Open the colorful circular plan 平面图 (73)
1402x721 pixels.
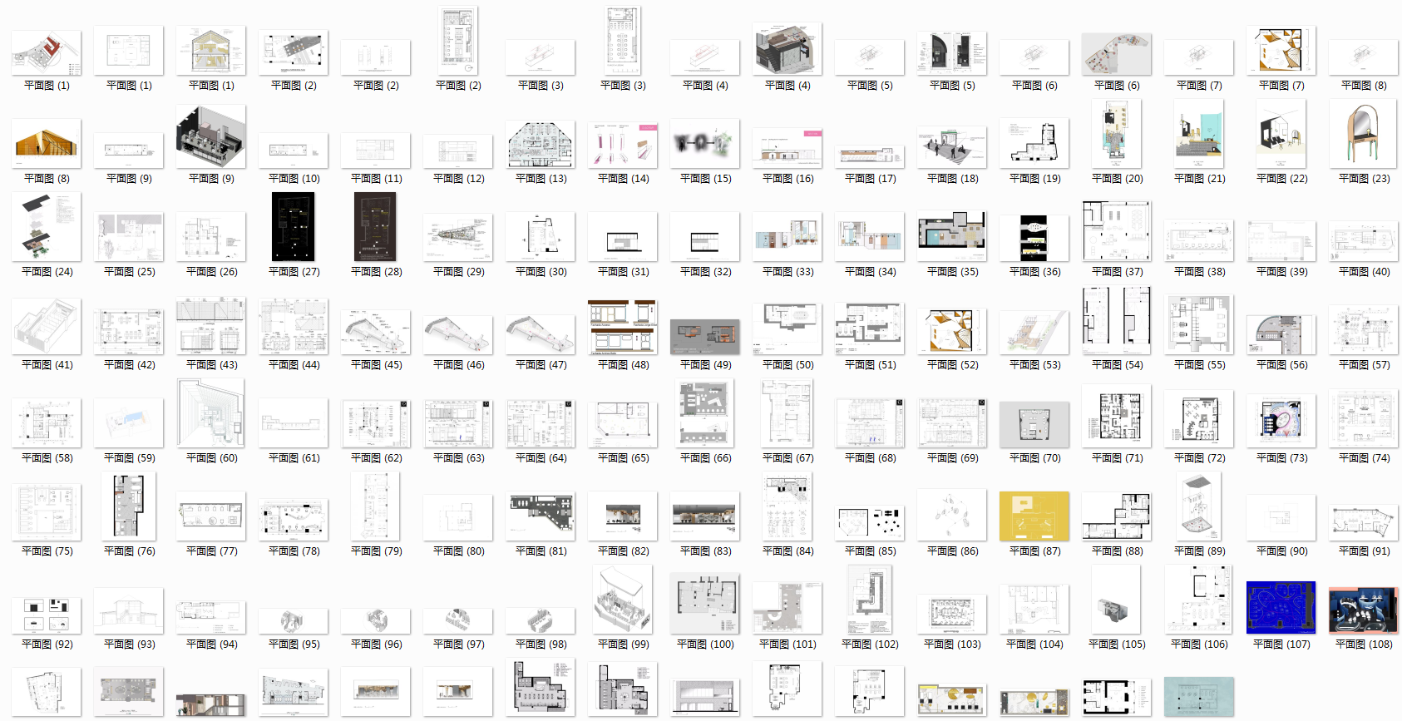[1281, 421]
